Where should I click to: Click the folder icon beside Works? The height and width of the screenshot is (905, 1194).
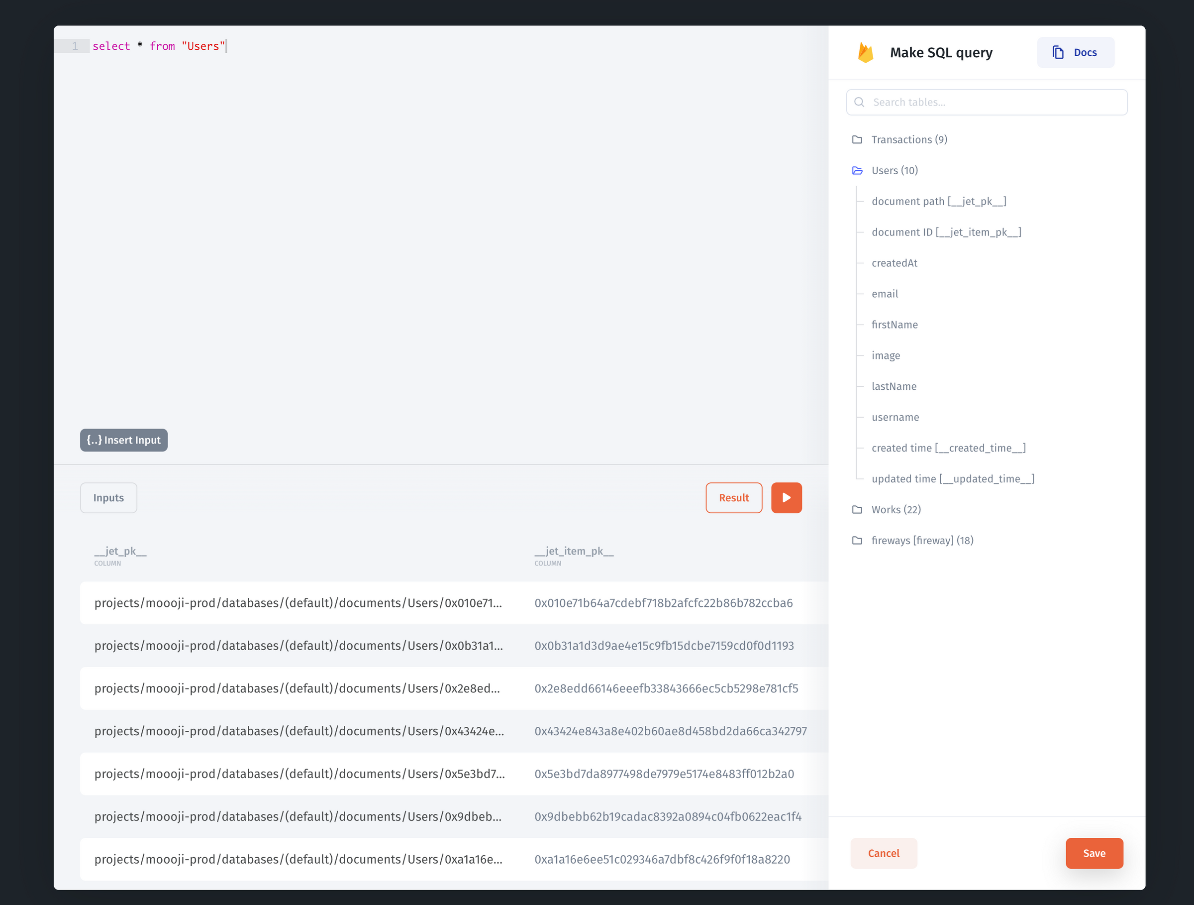pos(857,509)
